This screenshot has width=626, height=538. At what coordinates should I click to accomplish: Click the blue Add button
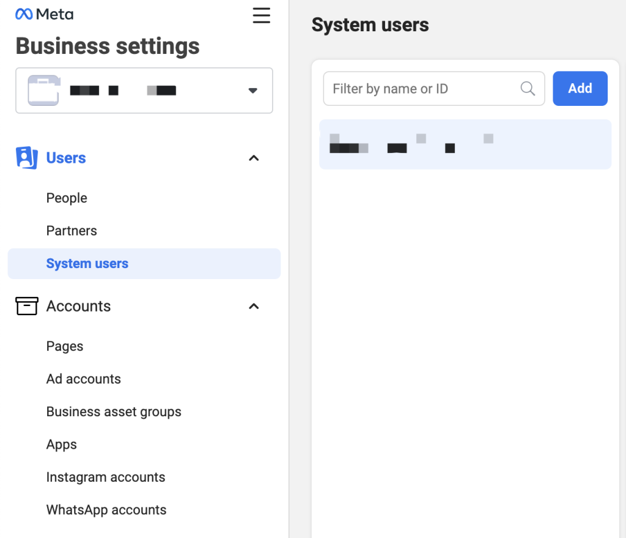point(580,88)
